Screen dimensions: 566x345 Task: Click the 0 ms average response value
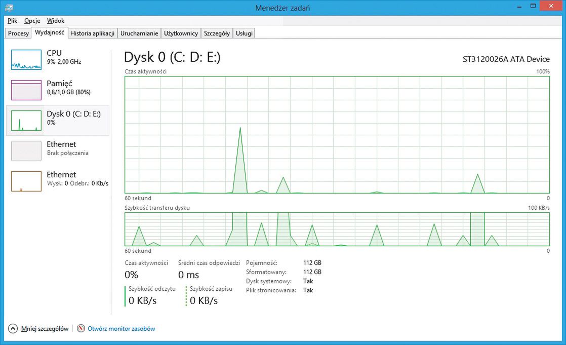coord(188,275)
